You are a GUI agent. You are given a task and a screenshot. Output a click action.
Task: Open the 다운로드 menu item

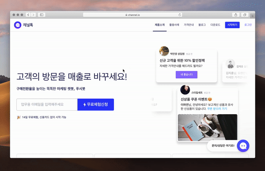pyautogui.click(x=216, y=25)
